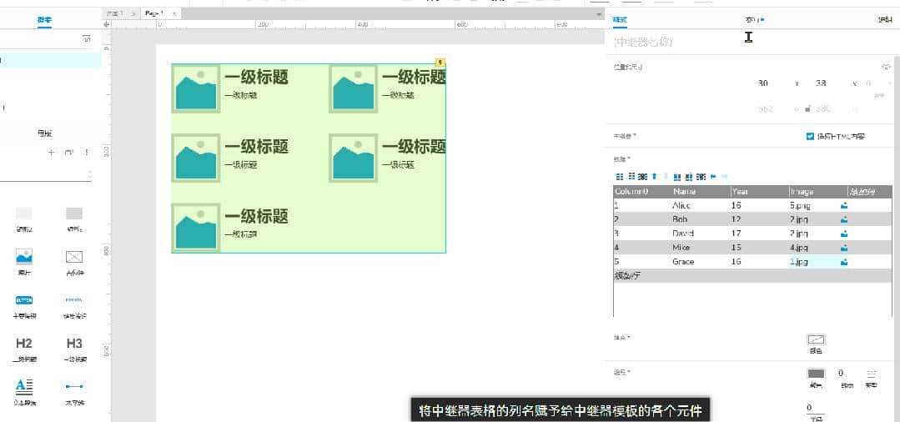Click first dataset toolbar icon (add row)

(619, 176)
